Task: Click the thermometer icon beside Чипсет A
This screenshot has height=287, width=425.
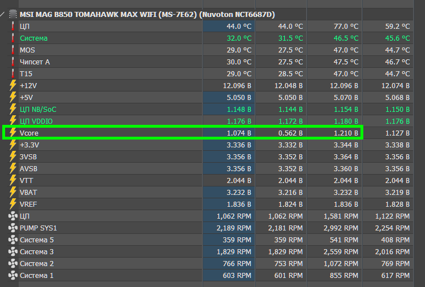Action: click(x=12, y=62)
